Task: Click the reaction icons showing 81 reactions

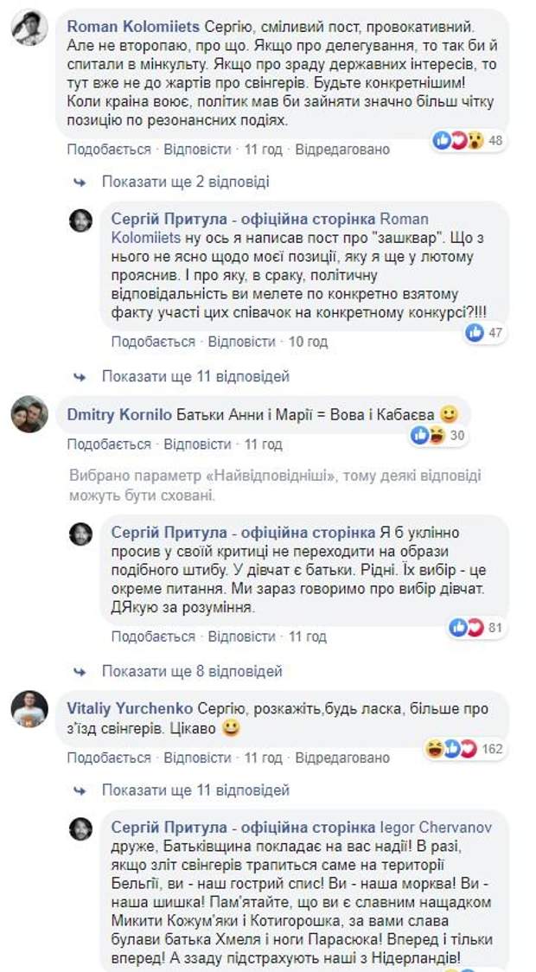Action: tap(467, 628)
